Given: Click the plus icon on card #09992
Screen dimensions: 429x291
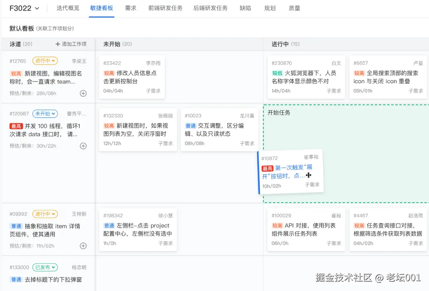Looking at the screenshot, I should pos(83,246).
